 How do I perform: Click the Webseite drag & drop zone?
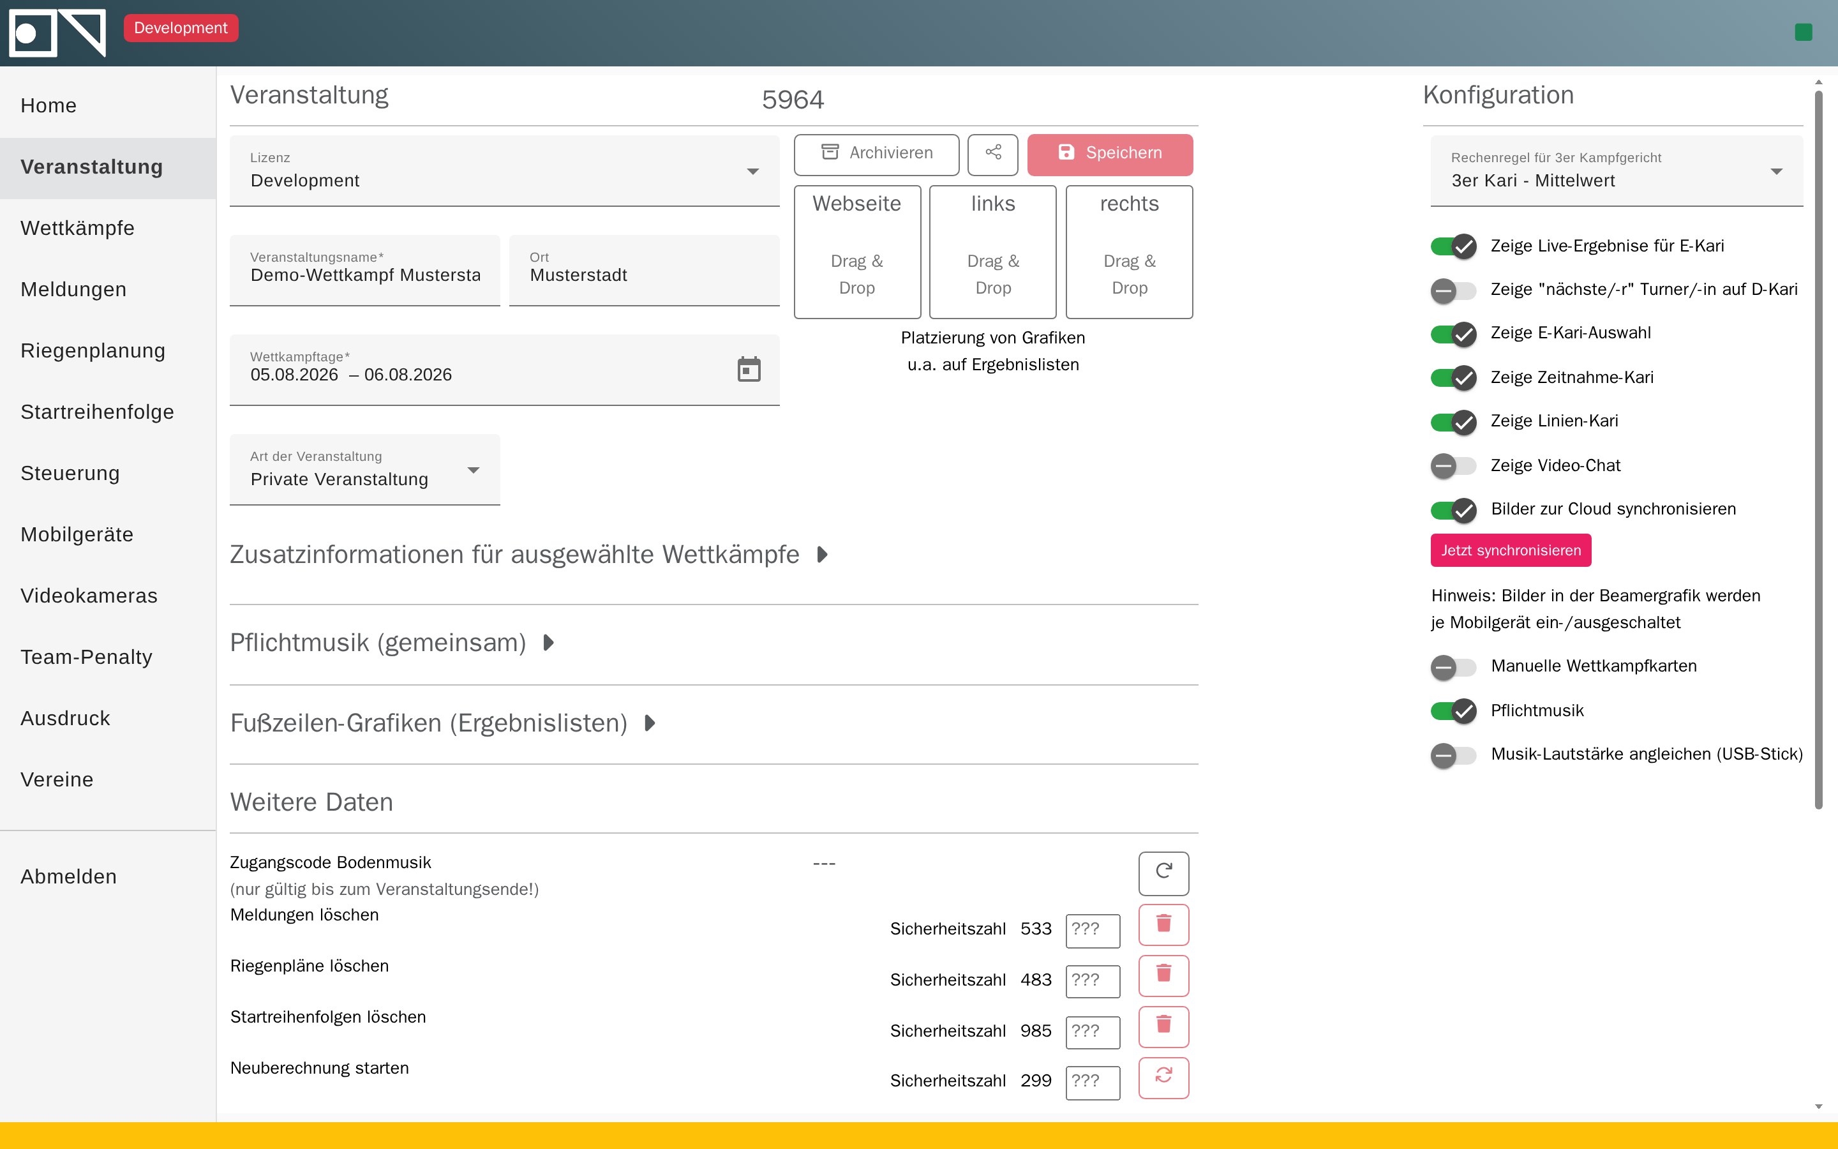click(858, 252)
